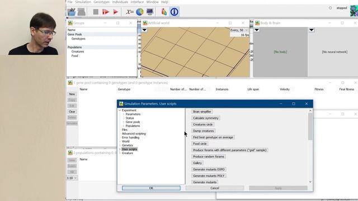358x201 pixels.
Task: Run the Brain simplifier script
Action: coord(202,112)
